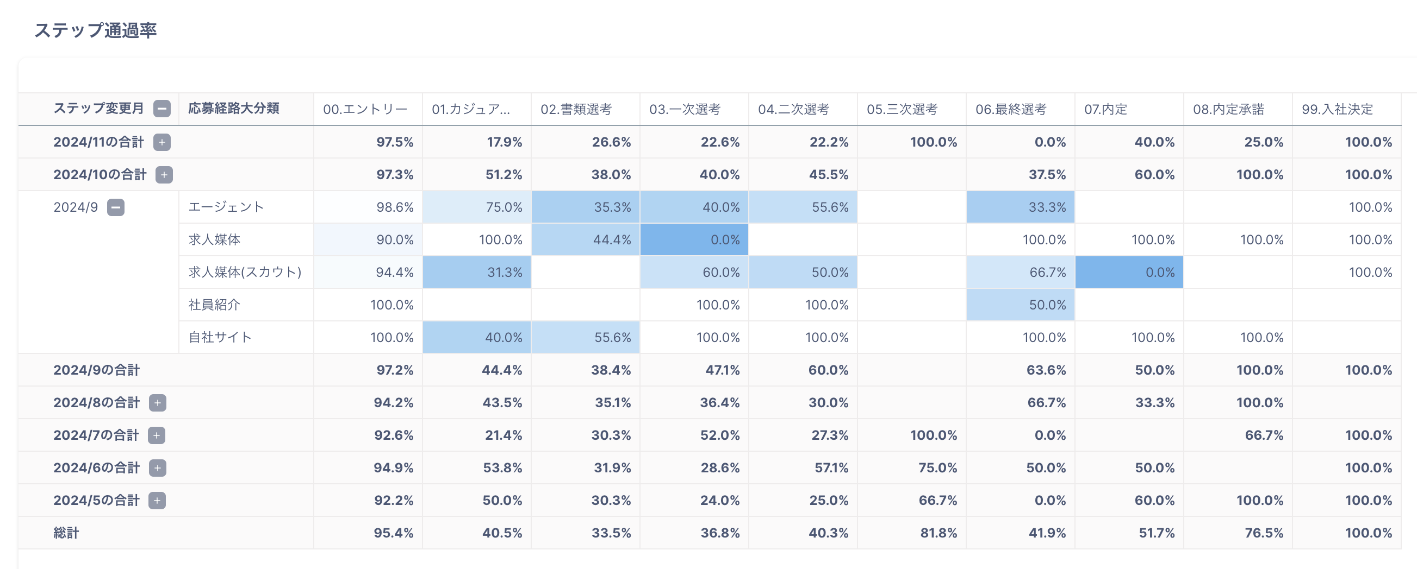Expand the 2024/6 total row
This screenshot has width=1417, height=569.
pyautogui.click(x=157, y=468)
